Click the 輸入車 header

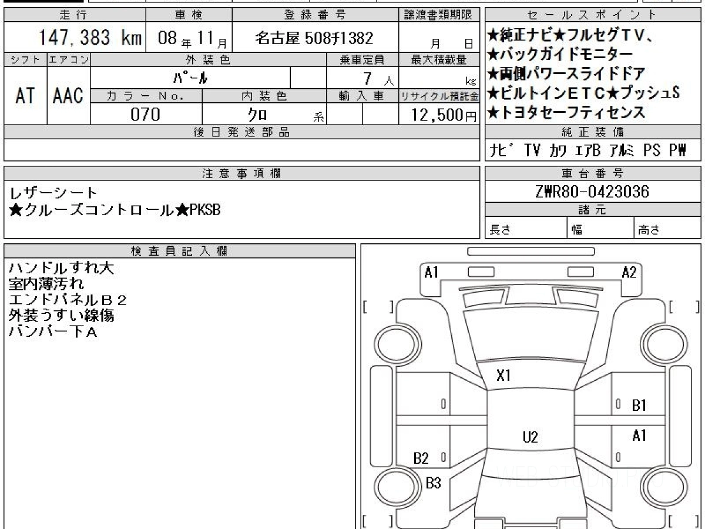pyautogui.click(x=362, y=95)
